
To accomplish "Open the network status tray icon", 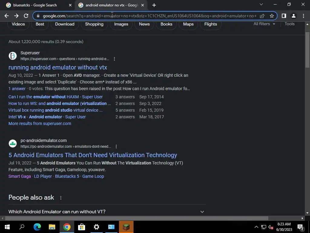I will tap(264, 227).
